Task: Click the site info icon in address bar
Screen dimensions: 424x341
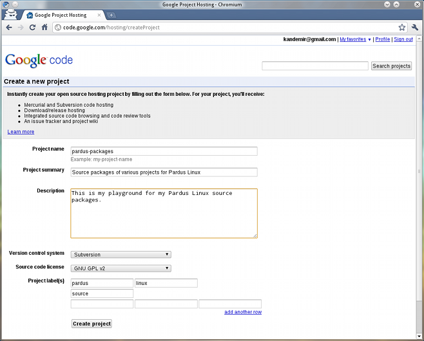Action: [58, 28]
